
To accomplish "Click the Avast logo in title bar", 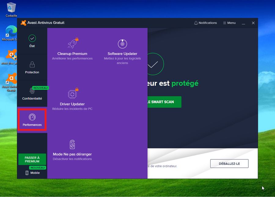I will [x=23, y=23].
